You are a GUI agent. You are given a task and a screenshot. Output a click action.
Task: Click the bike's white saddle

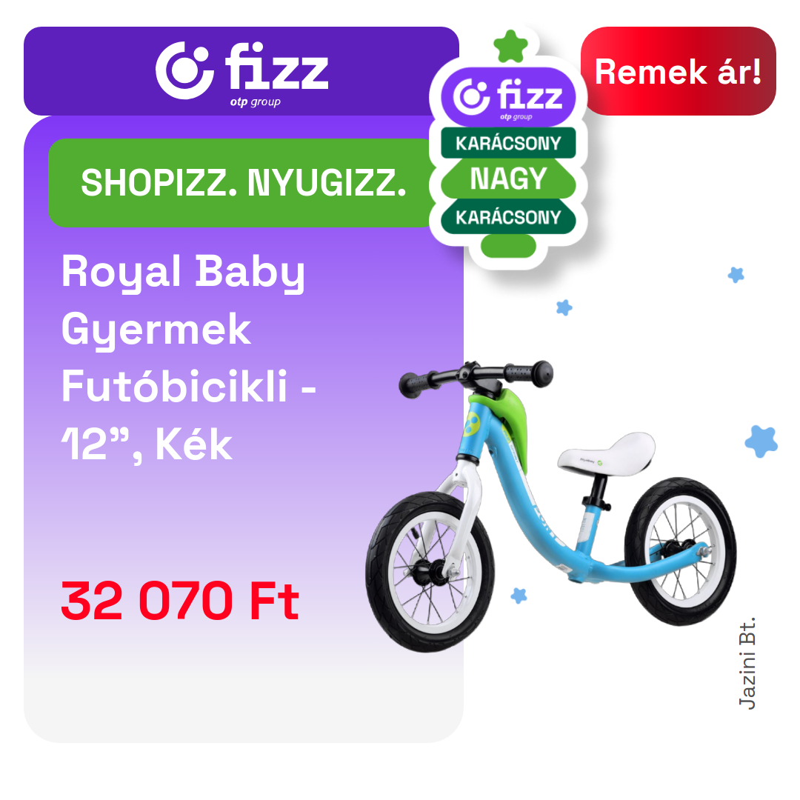(x=606, y=453)
